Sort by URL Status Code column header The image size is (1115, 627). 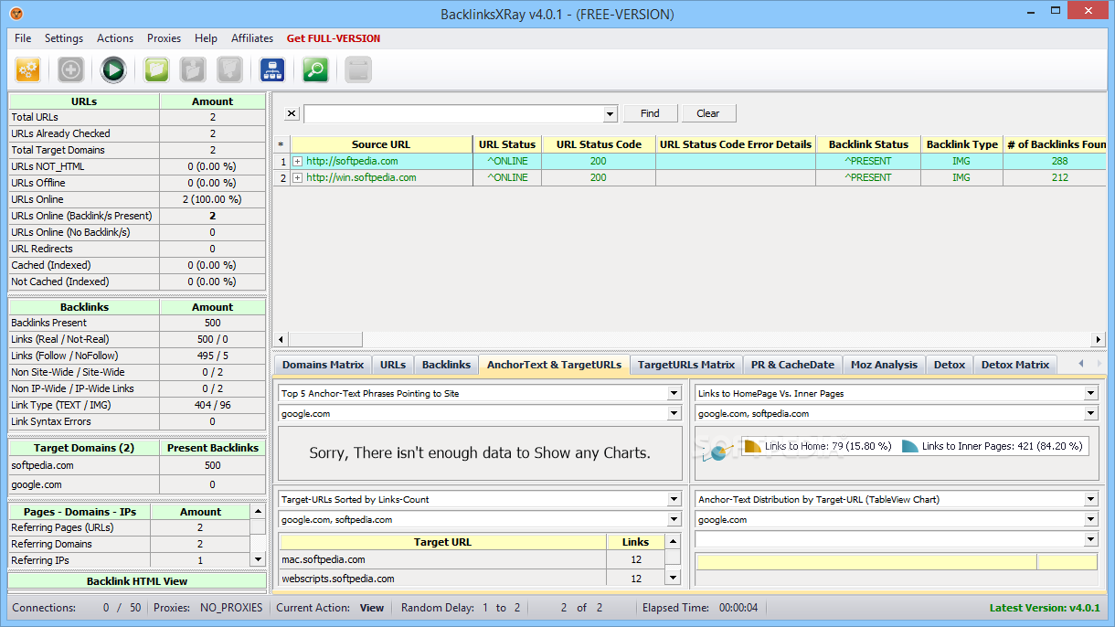click(599, 144)
